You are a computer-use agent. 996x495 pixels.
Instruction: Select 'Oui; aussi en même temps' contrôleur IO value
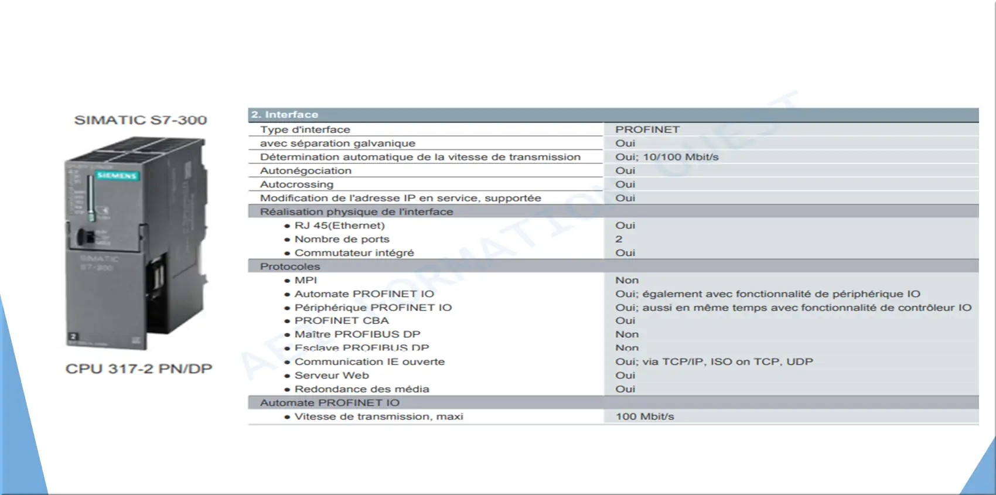tap(793, 308)
